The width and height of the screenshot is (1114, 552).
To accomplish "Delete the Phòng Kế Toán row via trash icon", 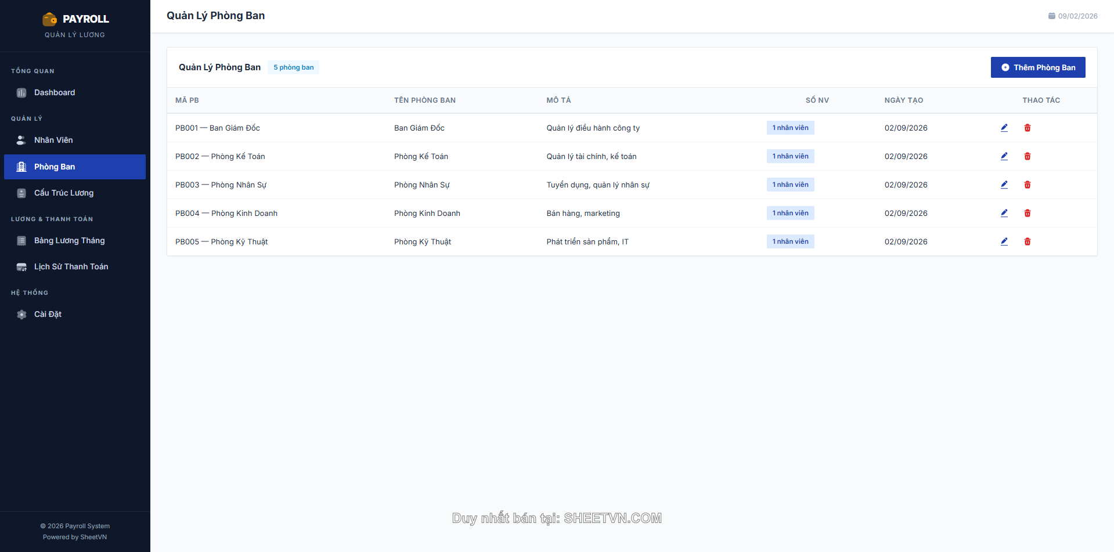I will [x=1027, y=156].
